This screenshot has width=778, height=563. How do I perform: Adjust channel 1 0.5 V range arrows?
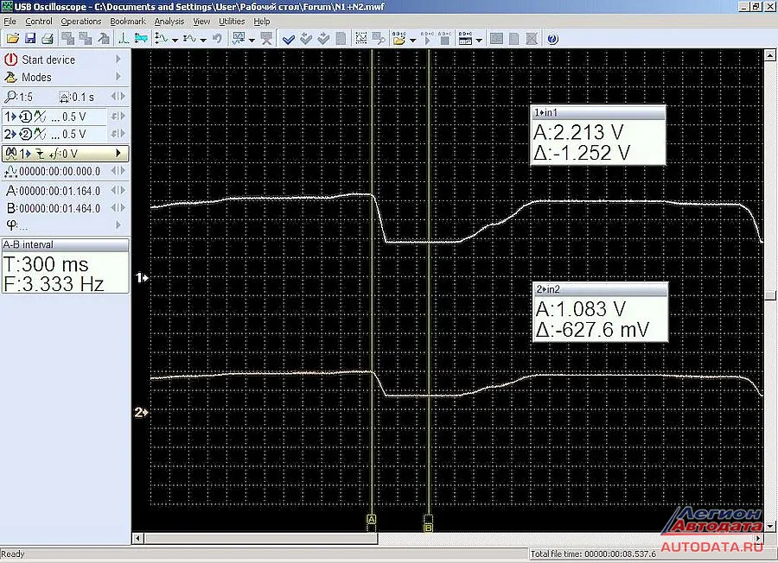tap(118, 117)
